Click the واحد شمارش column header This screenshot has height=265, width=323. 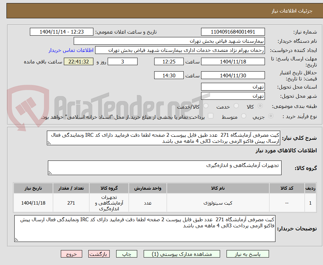click(148, 188)
